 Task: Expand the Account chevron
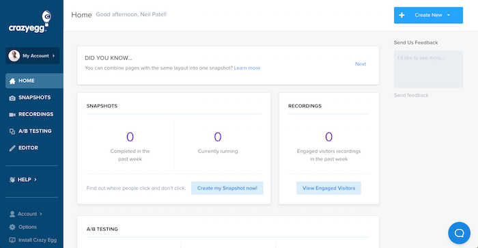click(41, 214)
